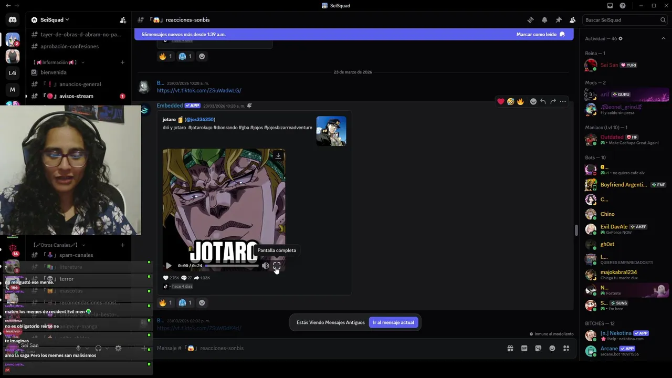Open Evil DavAle member profile
The width and height of the screenshot is (672, 378).
(x=625, y=229)
